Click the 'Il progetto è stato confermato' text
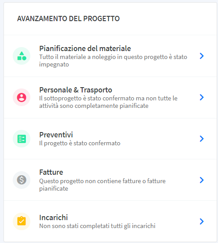 [80, 143]
